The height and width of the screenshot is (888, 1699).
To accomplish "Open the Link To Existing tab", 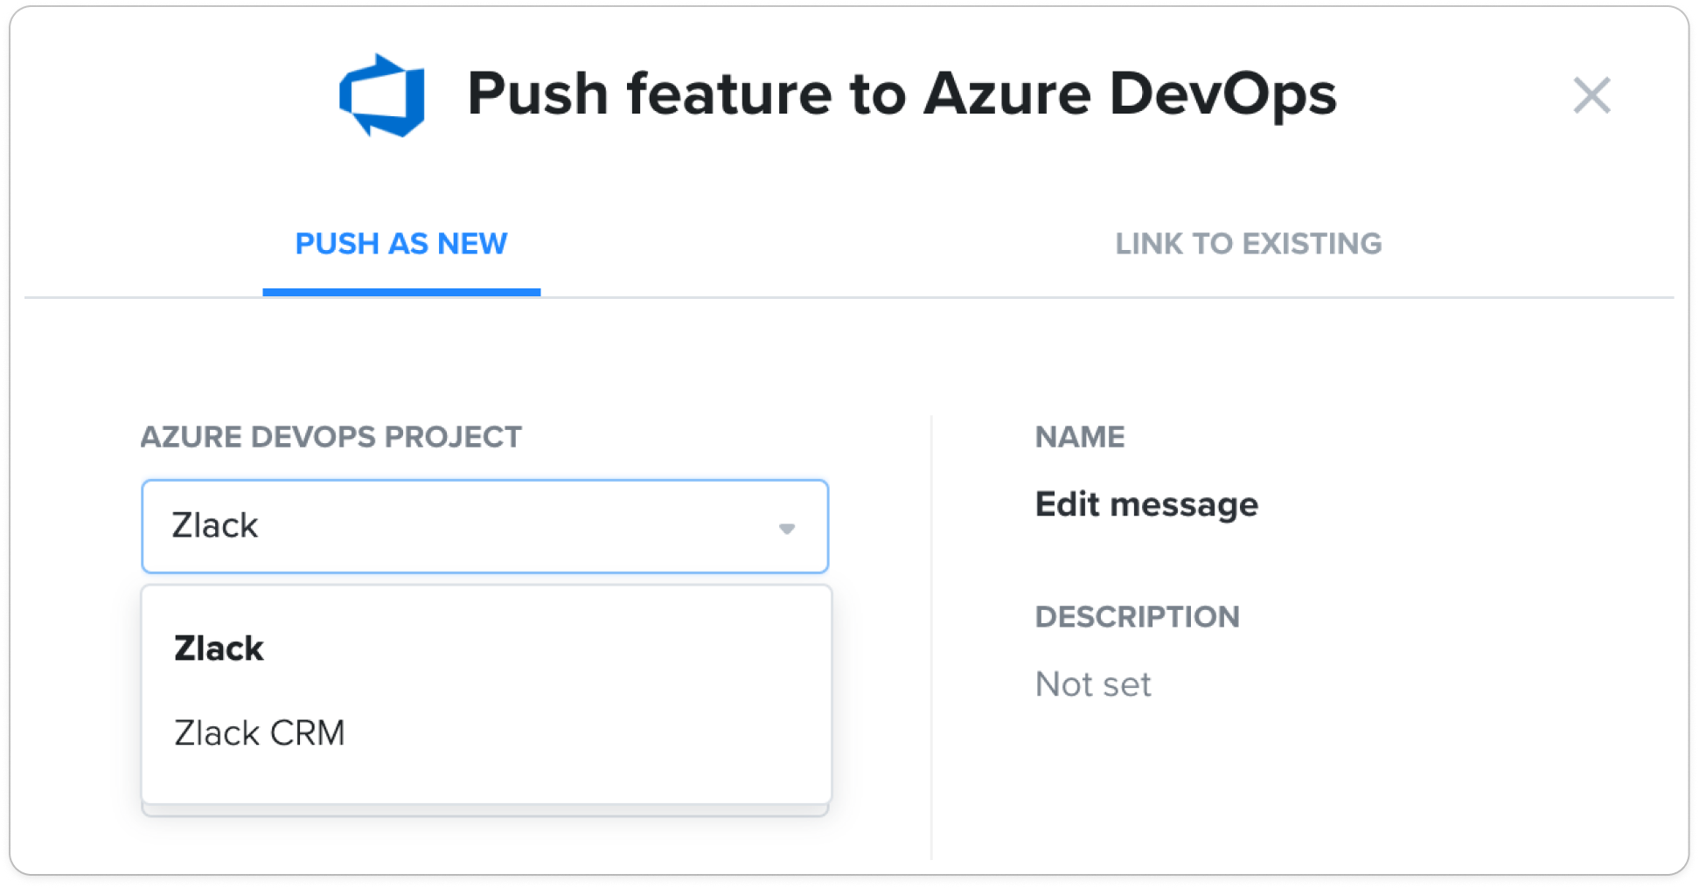I will point(1248,244).
